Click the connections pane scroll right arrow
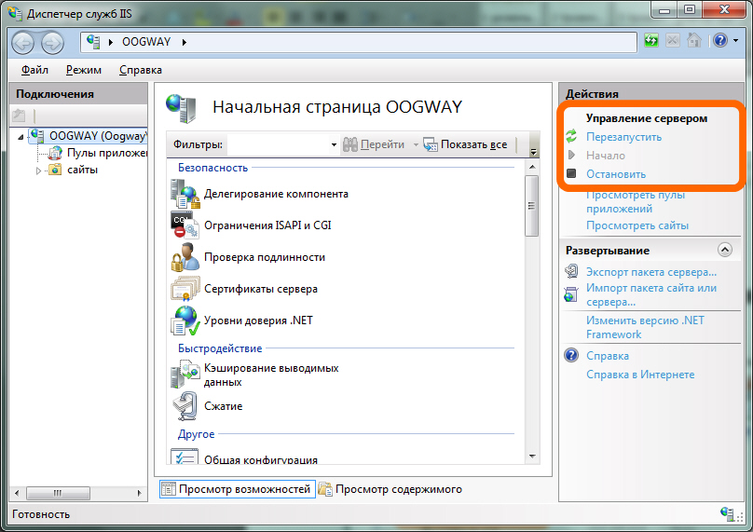 (x=140, y=493)
